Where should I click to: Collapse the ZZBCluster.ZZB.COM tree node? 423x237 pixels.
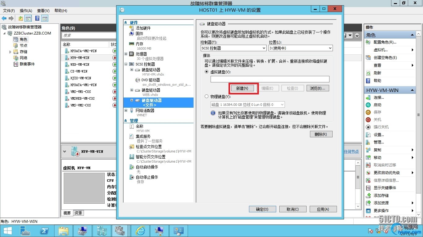tap(5, 33)
